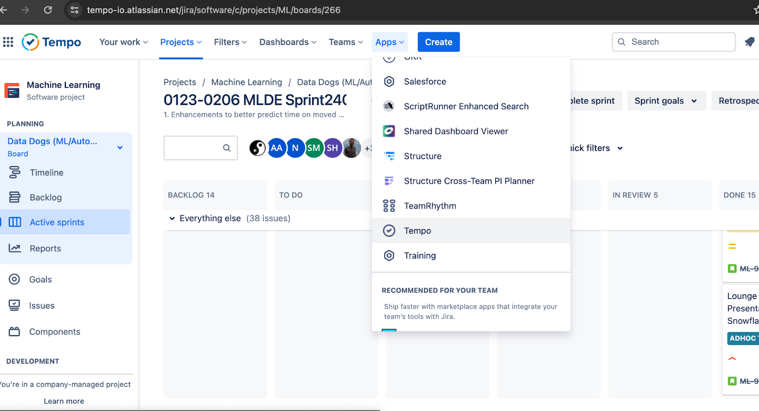
Task: Collapse the Everything else swimlane
Action: pyautogui.click(x=172, y=218)
